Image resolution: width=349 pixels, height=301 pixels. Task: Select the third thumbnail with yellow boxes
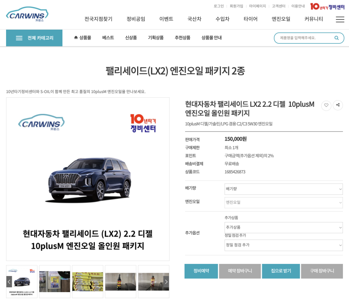[88, 282]
